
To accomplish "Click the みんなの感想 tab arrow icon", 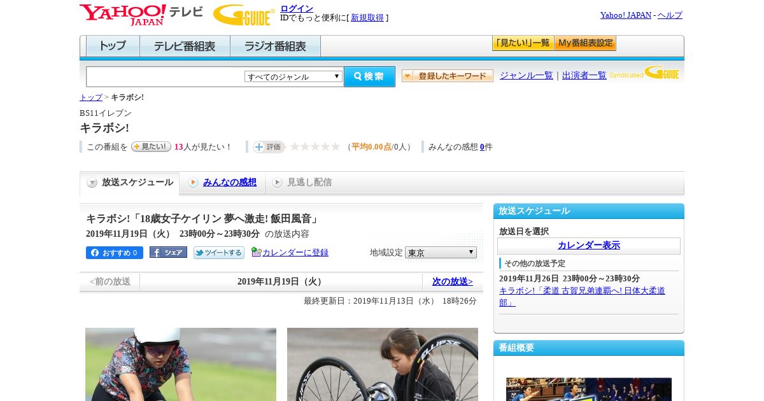I will (x=193, y=183).
